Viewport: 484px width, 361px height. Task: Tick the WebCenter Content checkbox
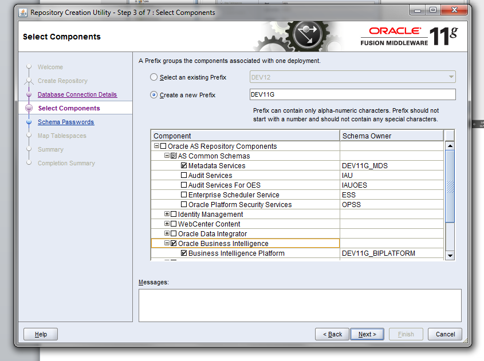(174, 224)
